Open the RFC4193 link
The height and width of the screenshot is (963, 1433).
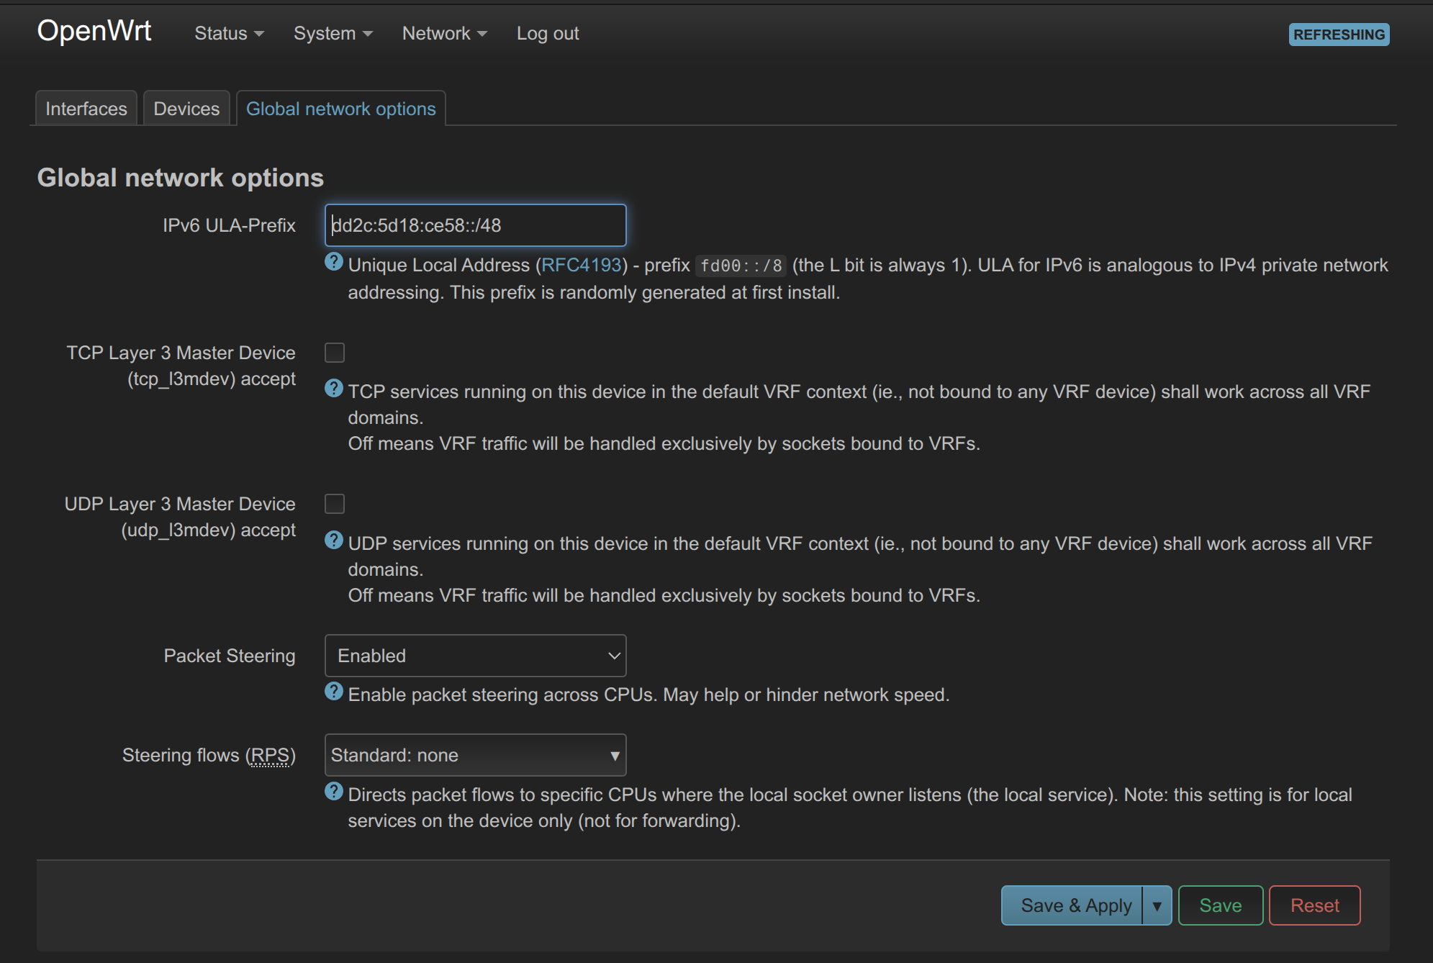point(581,265)
